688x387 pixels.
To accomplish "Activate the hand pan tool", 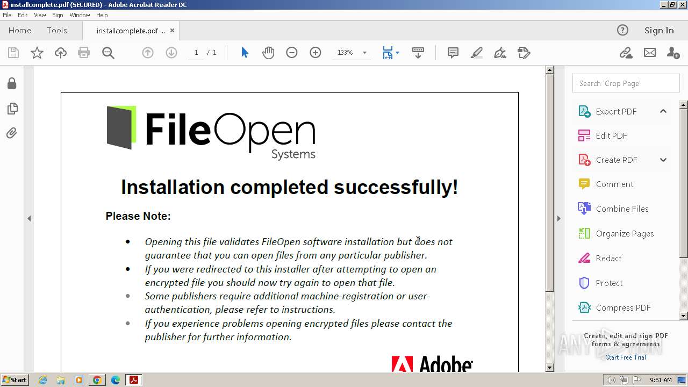I will click(x=268, y=53).
